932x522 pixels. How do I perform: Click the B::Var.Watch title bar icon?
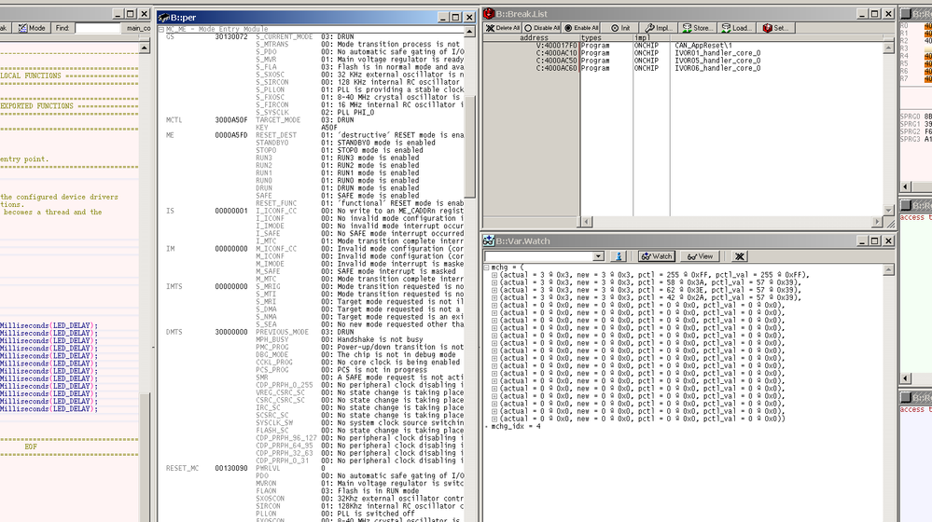click(489, 241)
